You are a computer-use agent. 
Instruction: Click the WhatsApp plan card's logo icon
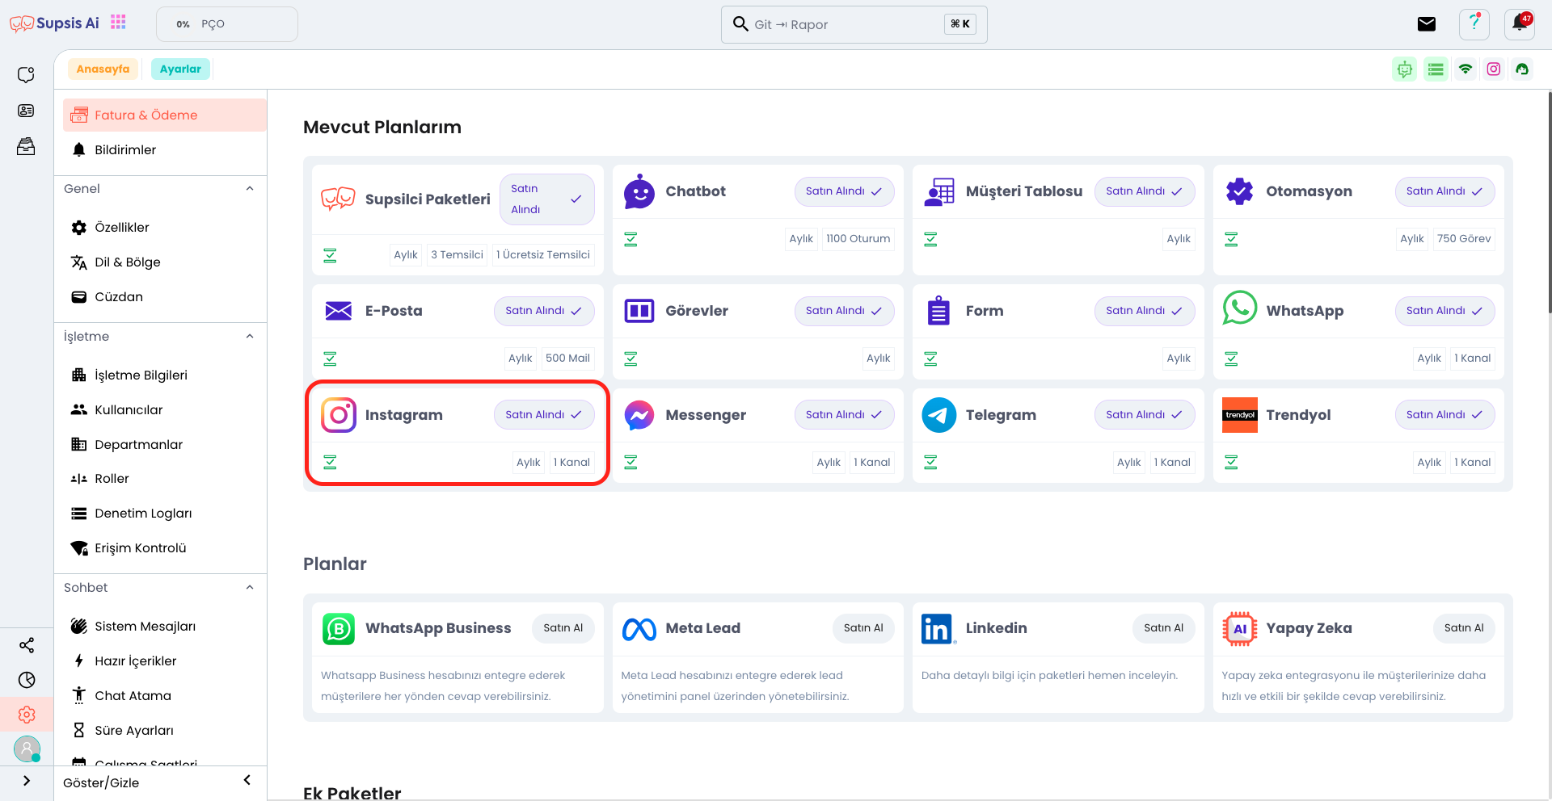(1239, 308)
